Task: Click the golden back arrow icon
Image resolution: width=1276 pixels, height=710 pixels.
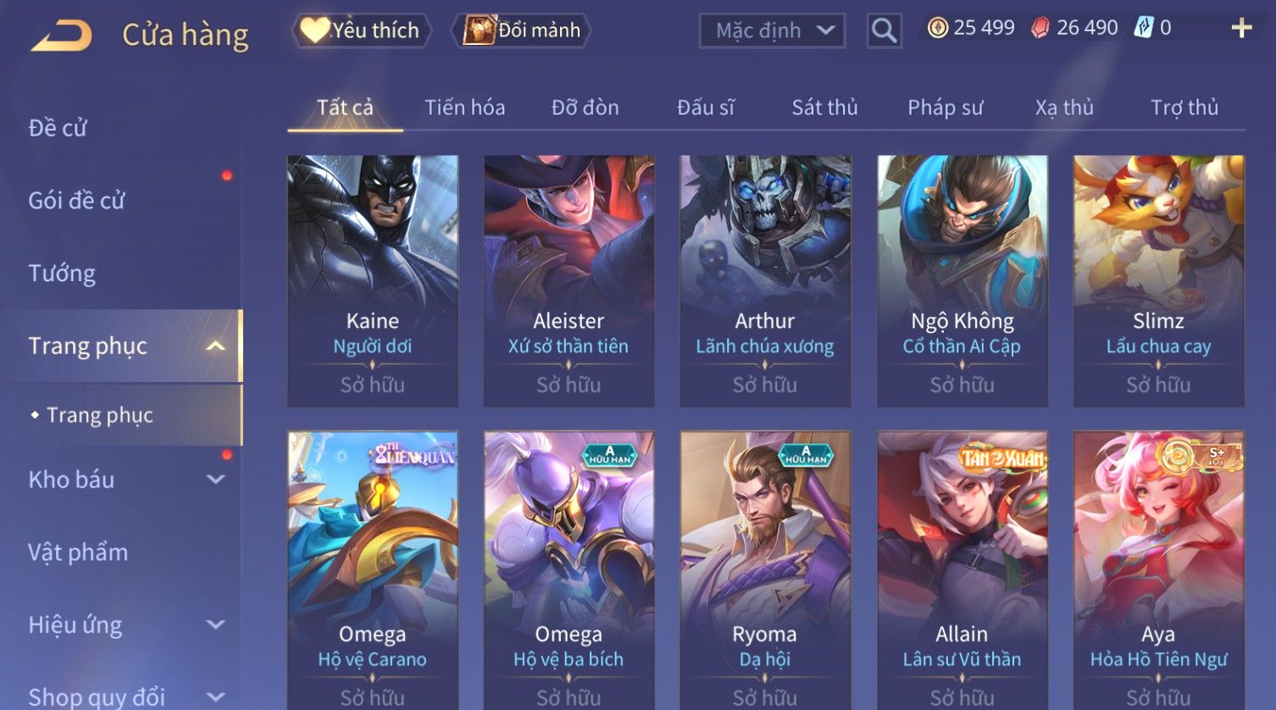Action: coord(61,36)
